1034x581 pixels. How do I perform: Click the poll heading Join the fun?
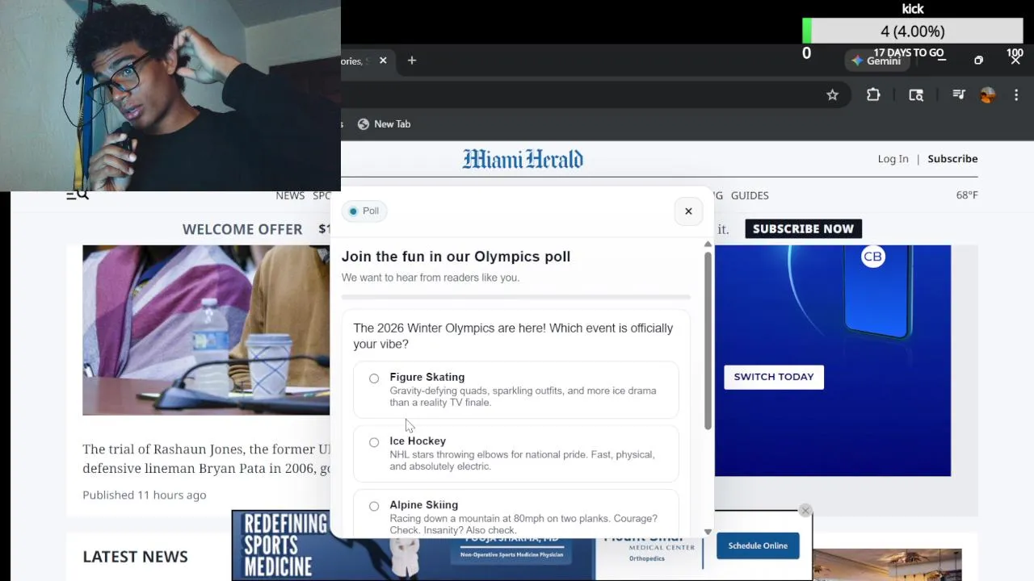coord(456,257)
